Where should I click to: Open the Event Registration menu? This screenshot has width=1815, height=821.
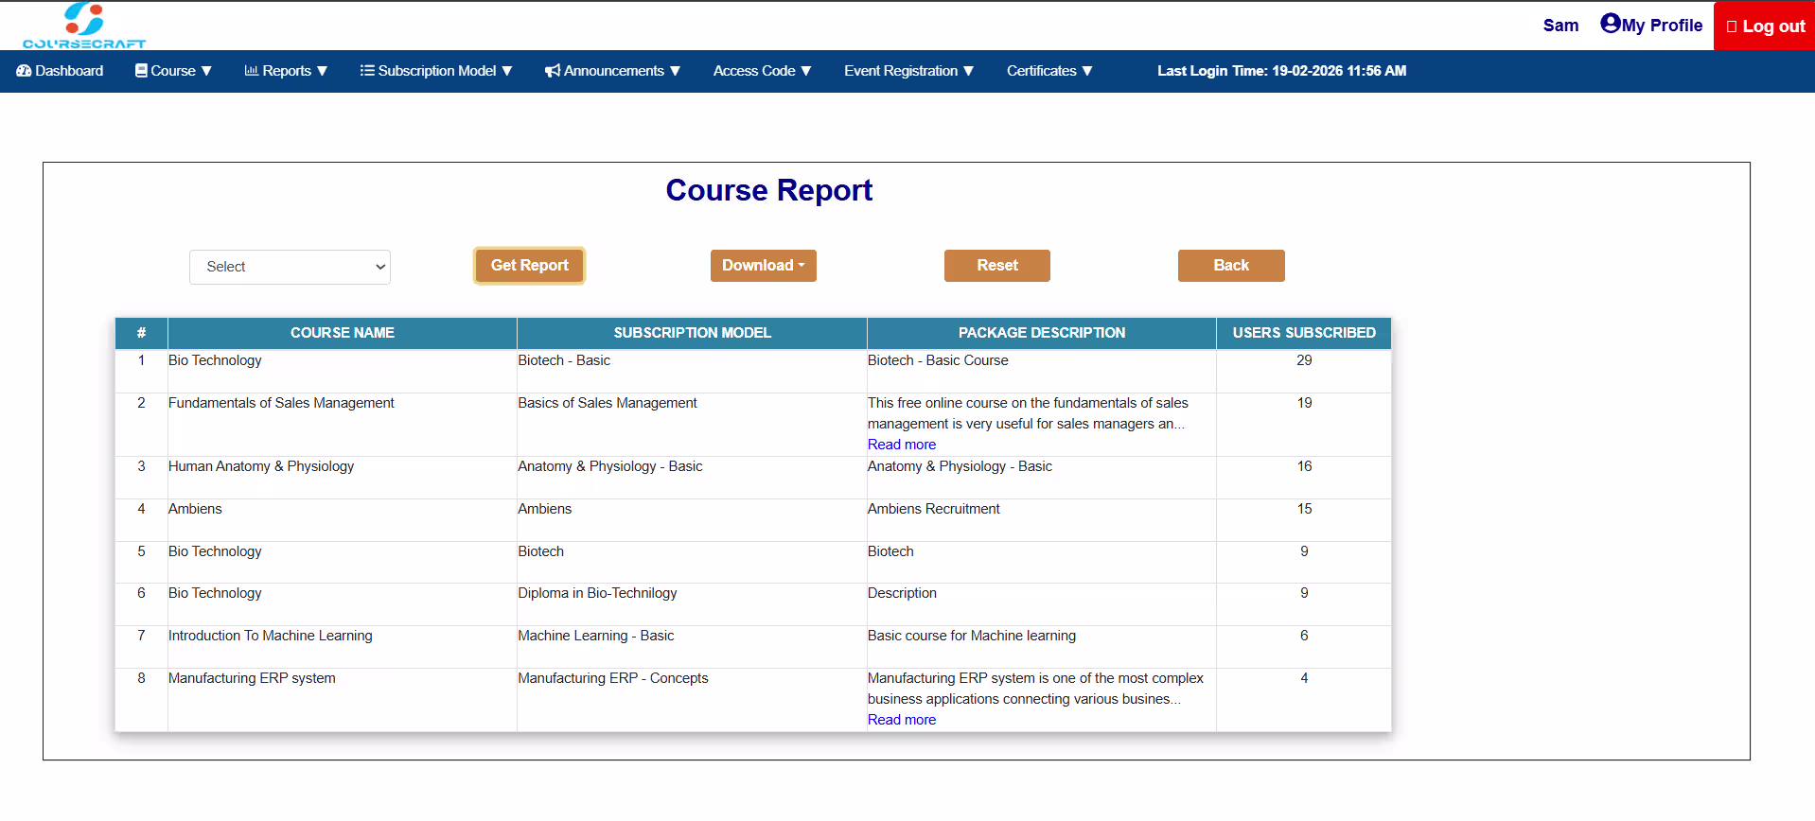tap(909, 71)
